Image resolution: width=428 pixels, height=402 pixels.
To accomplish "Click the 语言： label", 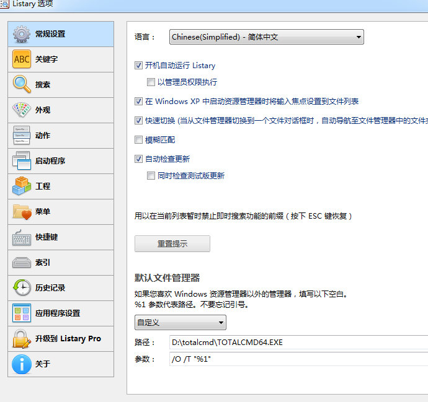I will [x=145, y=37].
